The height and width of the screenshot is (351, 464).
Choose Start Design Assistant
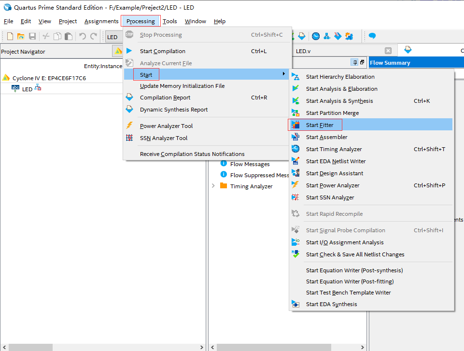[x=371, y=173]
